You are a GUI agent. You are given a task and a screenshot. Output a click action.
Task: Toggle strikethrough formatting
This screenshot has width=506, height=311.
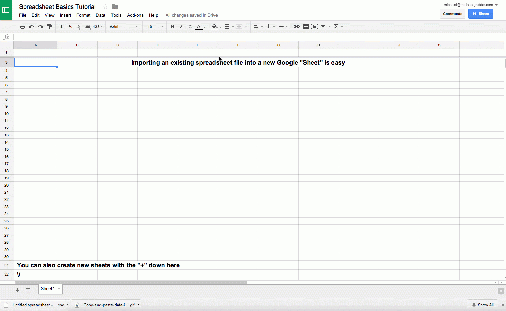click(x=190, y=26)
